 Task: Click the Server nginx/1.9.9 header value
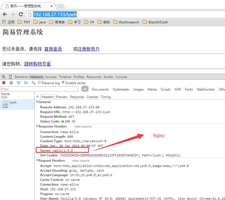click(x=63, y=151)
